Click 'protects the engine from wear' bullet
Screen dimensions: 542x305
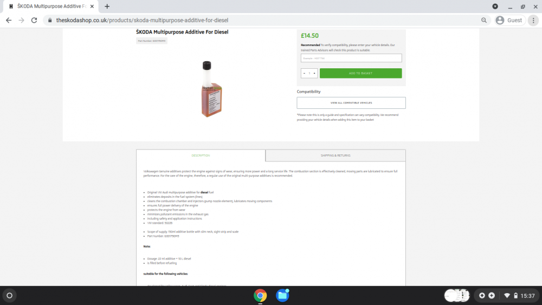point(166,210)
